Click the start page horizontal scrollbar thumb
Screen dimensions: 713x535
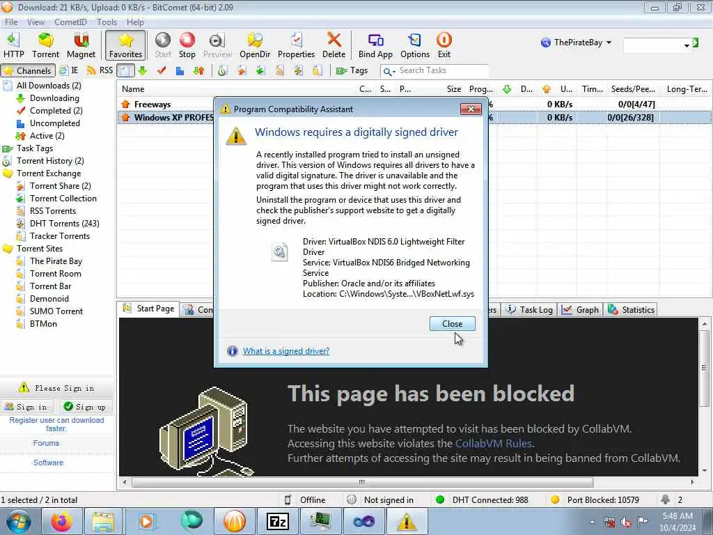[x=362, y=482]
